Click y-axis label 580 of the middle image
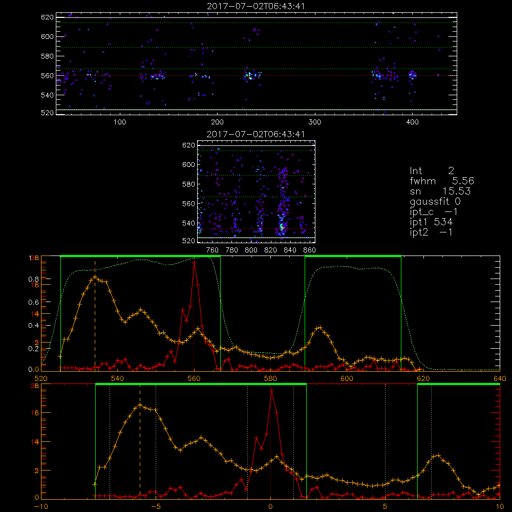 pyautogui.click(x=188, y=184)
